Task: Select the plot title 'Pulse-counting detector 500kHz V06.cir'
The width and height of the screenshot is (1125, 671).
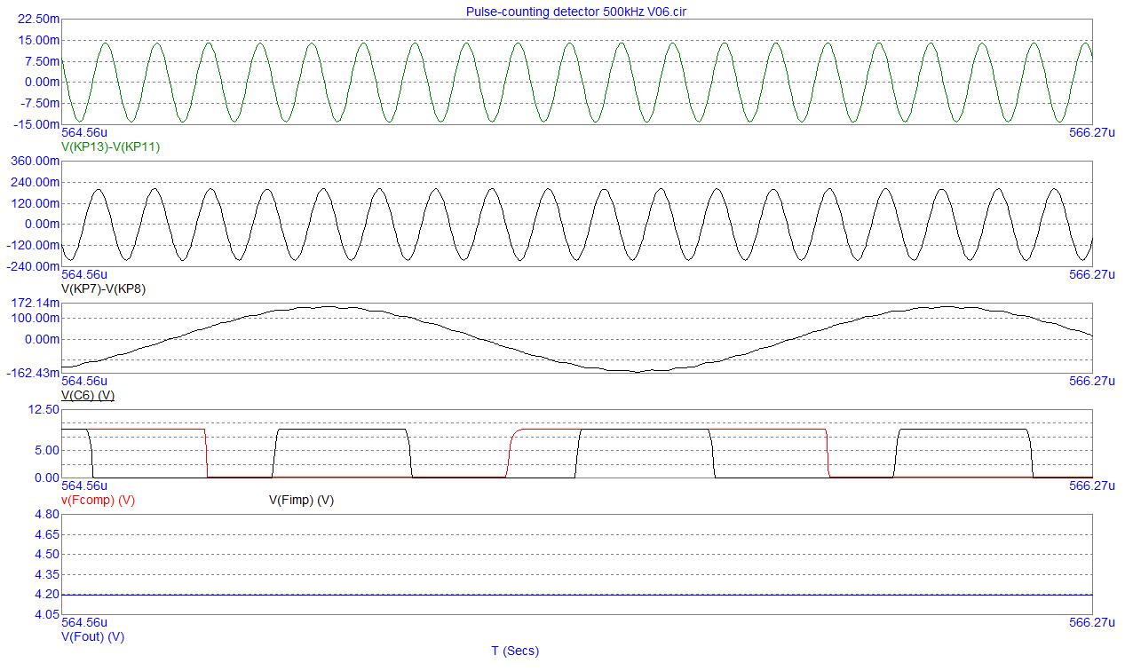Action: pos(576,12)
